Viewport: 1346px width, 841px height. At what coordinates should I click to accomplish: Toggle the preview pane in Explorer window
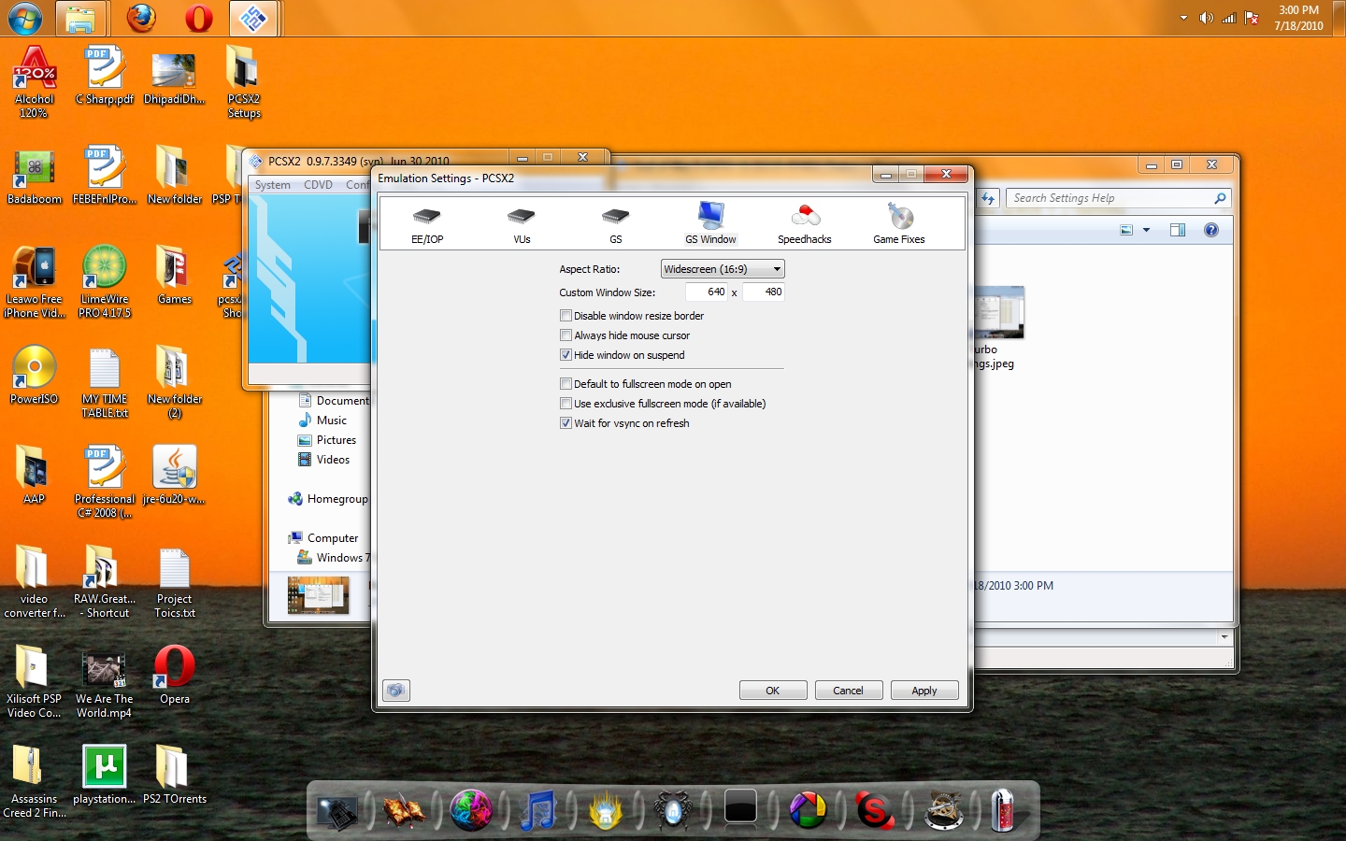[1178, 230]
